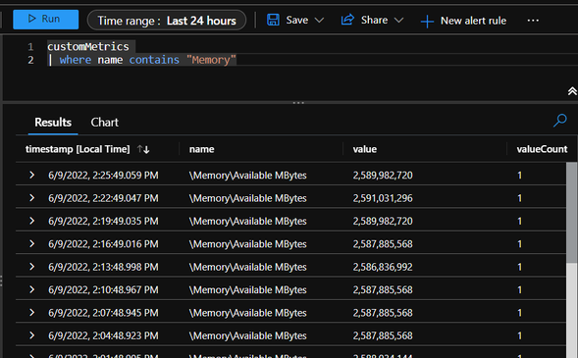Expand the Save dropdown chevron
The image size is (578, 358).
coord(319,20)
